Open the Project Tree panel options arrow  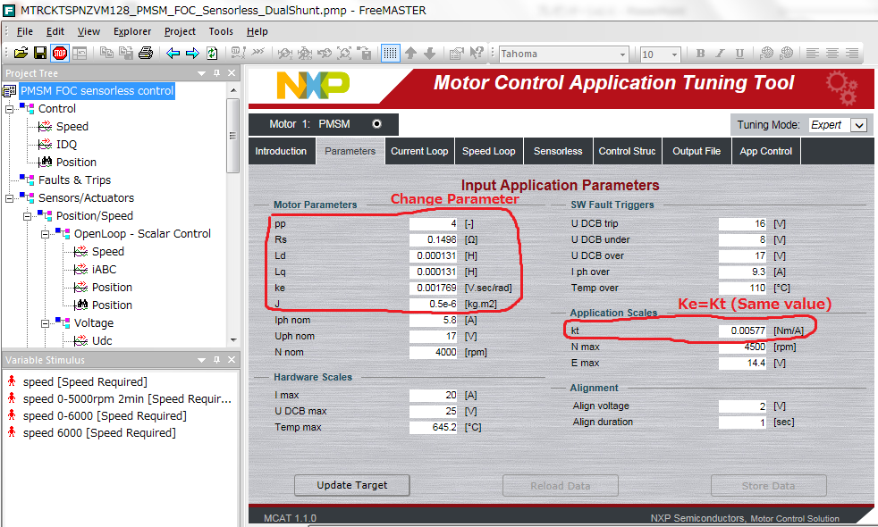click(201, 73)
